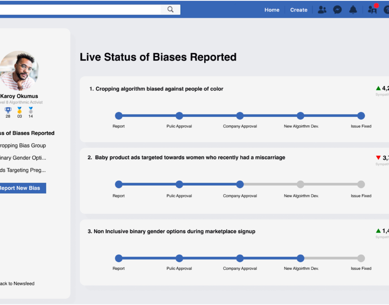Open the Messenger chat icon
389x305 pixels.
[x=337, y=10]
